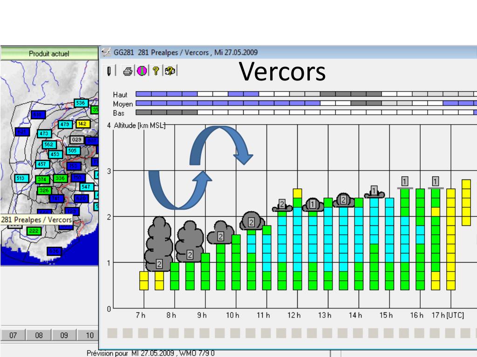Select region 473 on the map

pyautogui.click(x=44, y=133)
